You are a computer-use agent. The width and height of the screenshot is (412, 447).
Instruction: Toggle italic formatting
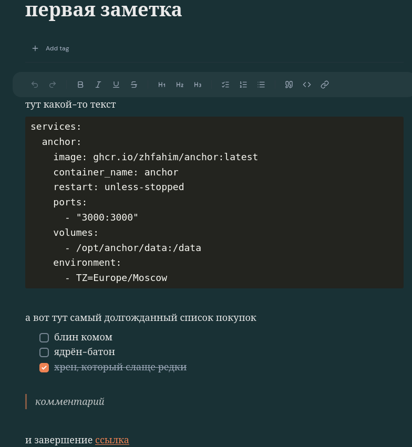coord(98,85)
